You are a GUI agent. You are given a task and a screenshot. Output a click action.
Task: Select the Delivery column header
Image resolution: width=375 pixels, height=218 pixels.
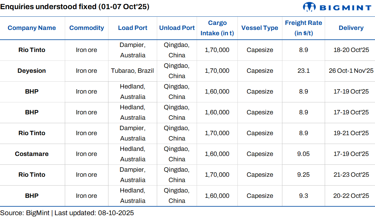[x=351, y=28]
